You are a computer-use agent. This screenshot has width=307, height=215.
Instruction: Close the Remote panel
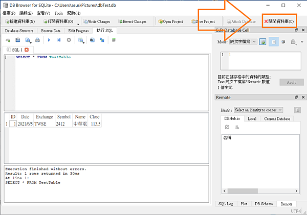tap(303, 97)
